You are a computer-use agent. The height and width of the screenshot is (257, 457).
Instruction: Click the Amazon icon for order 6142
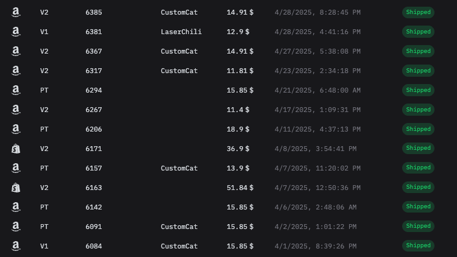pyautogui.click(x=16, y=207)
